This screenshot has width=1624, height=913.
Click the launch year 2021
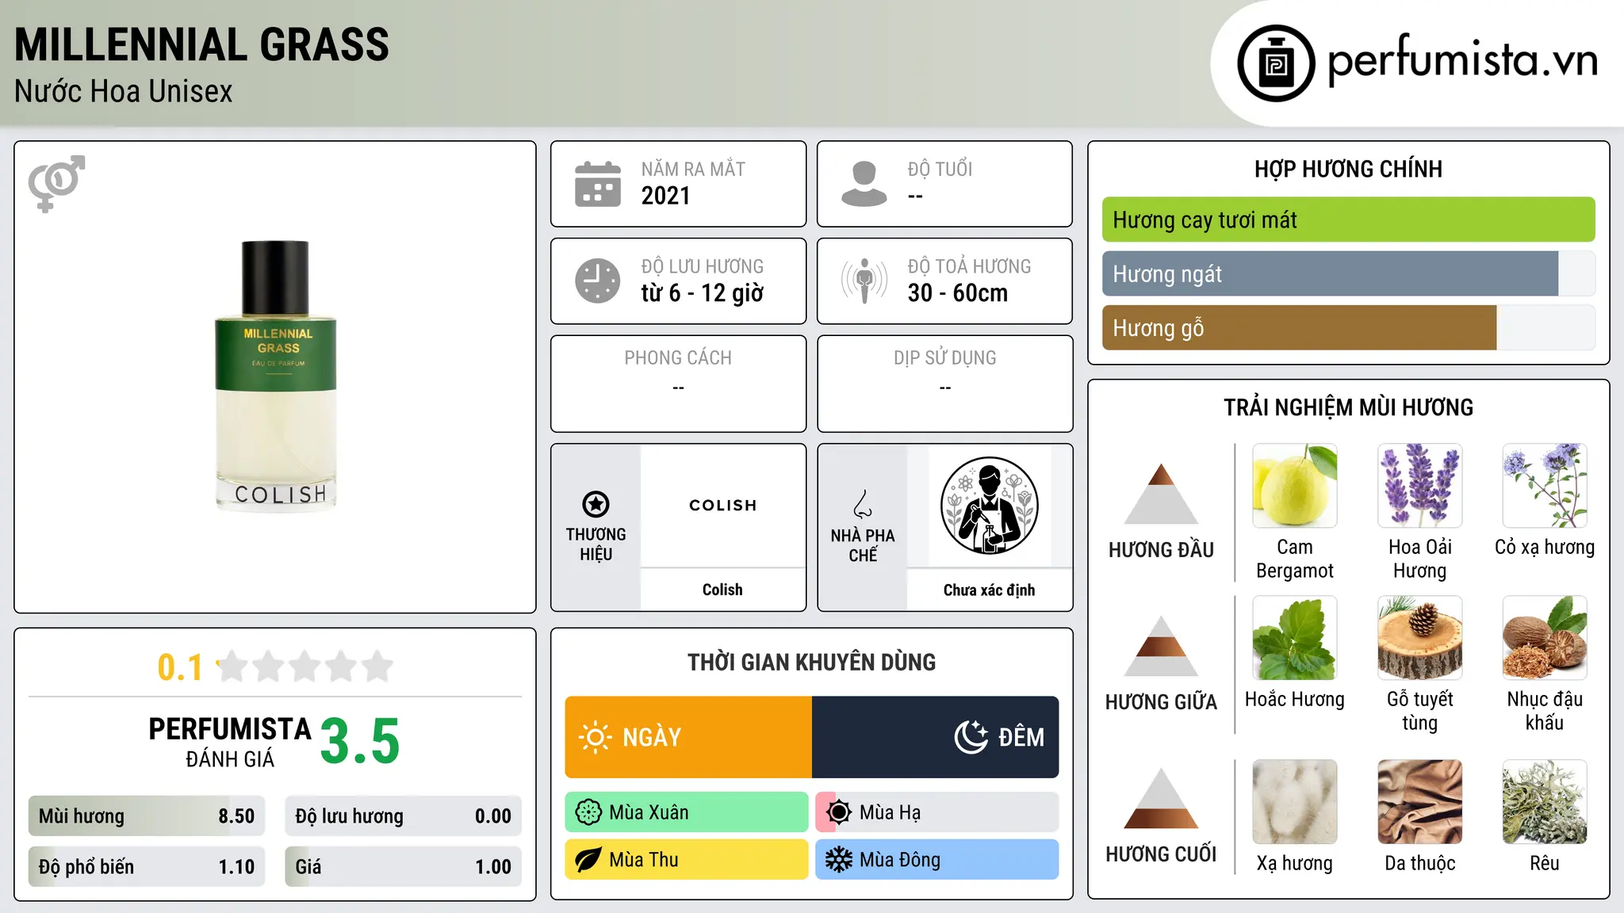click(x=666, y=196)
